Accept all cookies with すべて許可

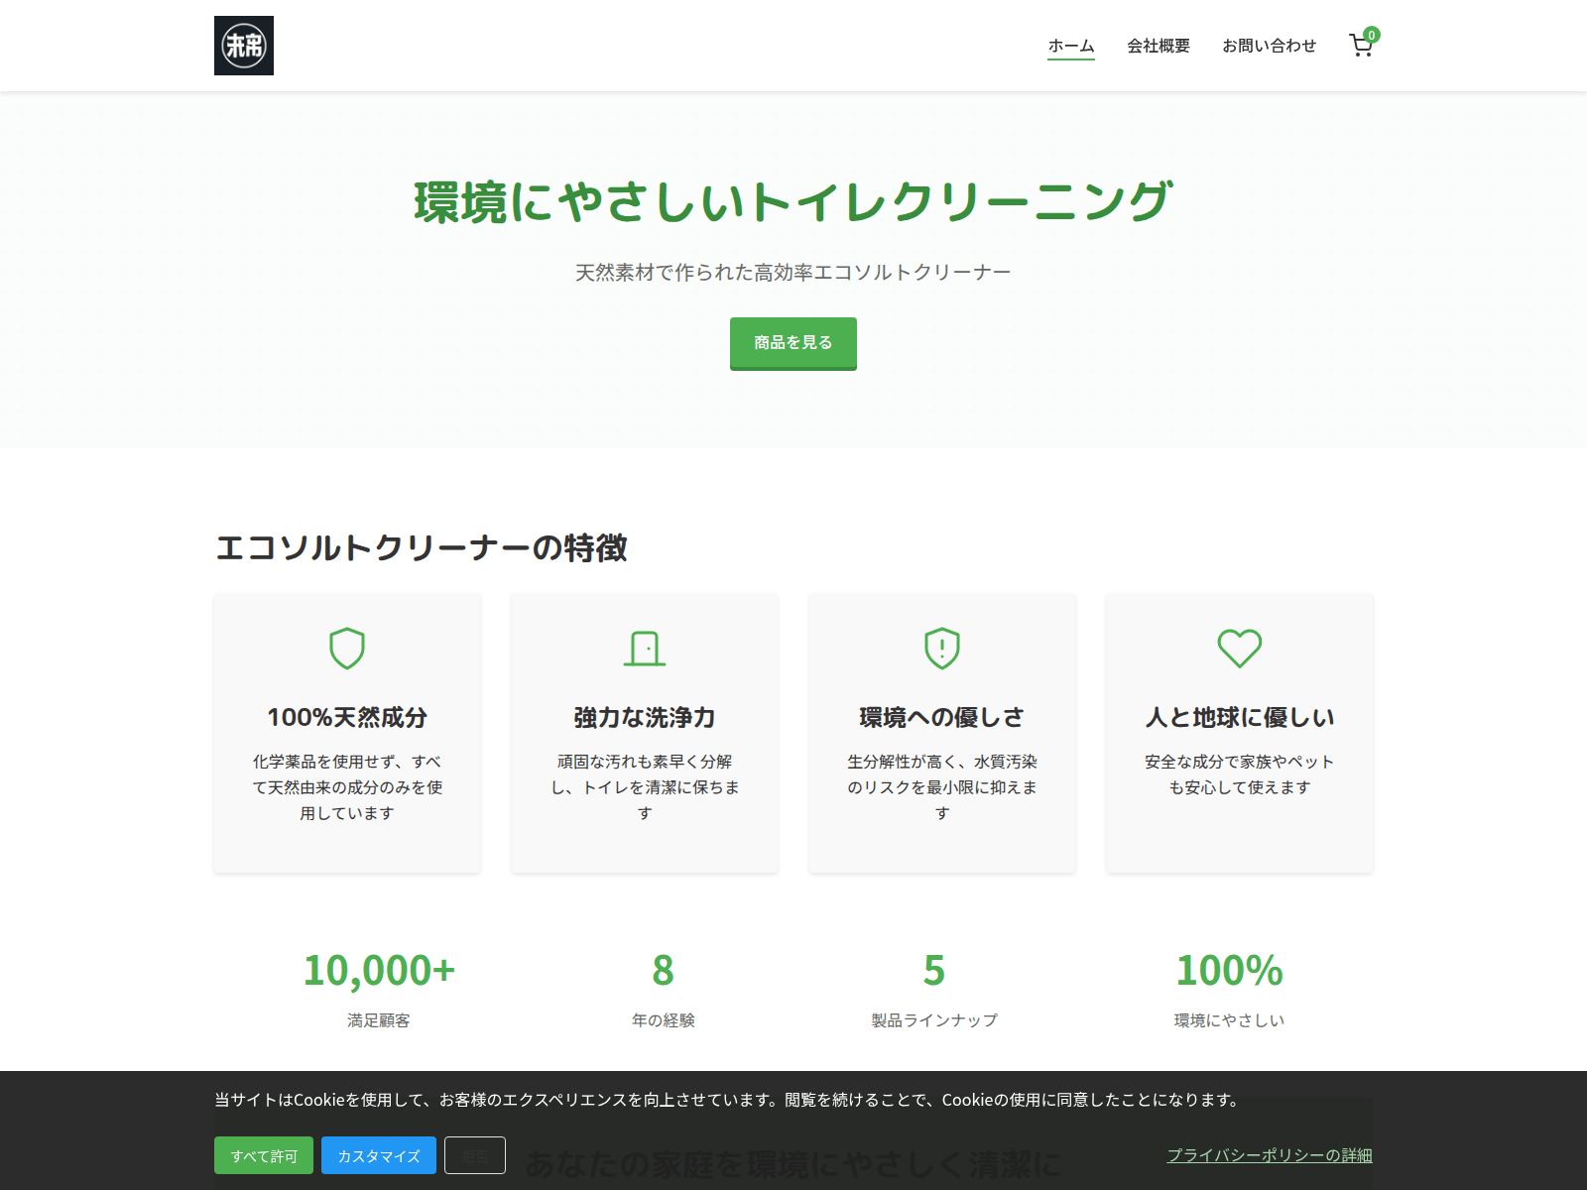tap(264, 1155)
